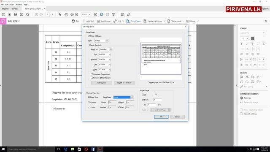
Task: Open the Units dropdown
Action: coord(101,41)
